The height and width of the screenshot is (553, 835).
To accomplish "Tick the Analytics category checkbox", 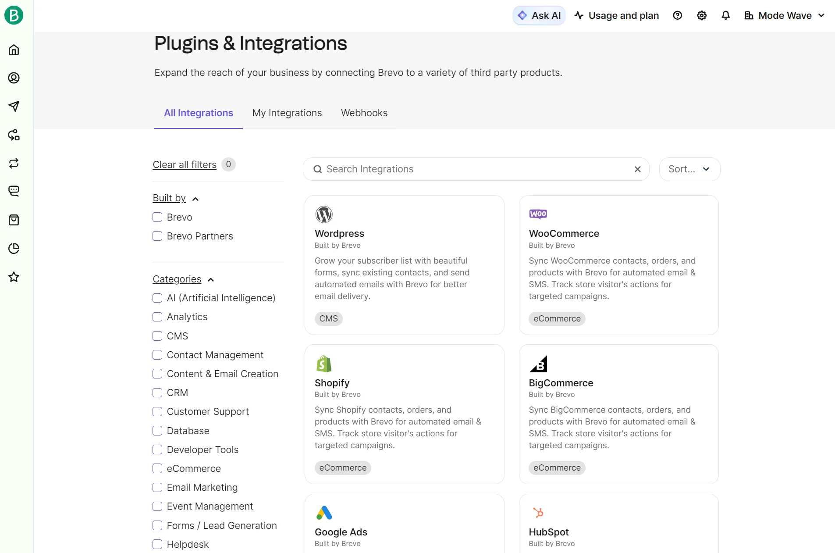I will click(157, 317).
